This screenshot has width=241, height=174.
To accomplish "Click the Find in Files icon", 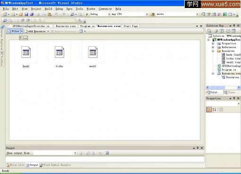I will [x=153, y=14].
